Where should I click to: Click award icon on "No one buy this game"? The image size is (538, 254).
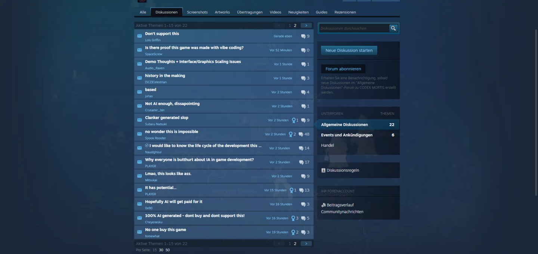293,232
